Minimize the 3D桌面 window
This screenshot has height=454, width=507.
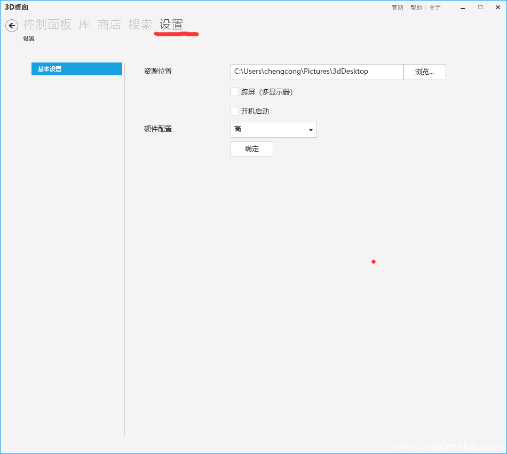click(x=463, y=7)
